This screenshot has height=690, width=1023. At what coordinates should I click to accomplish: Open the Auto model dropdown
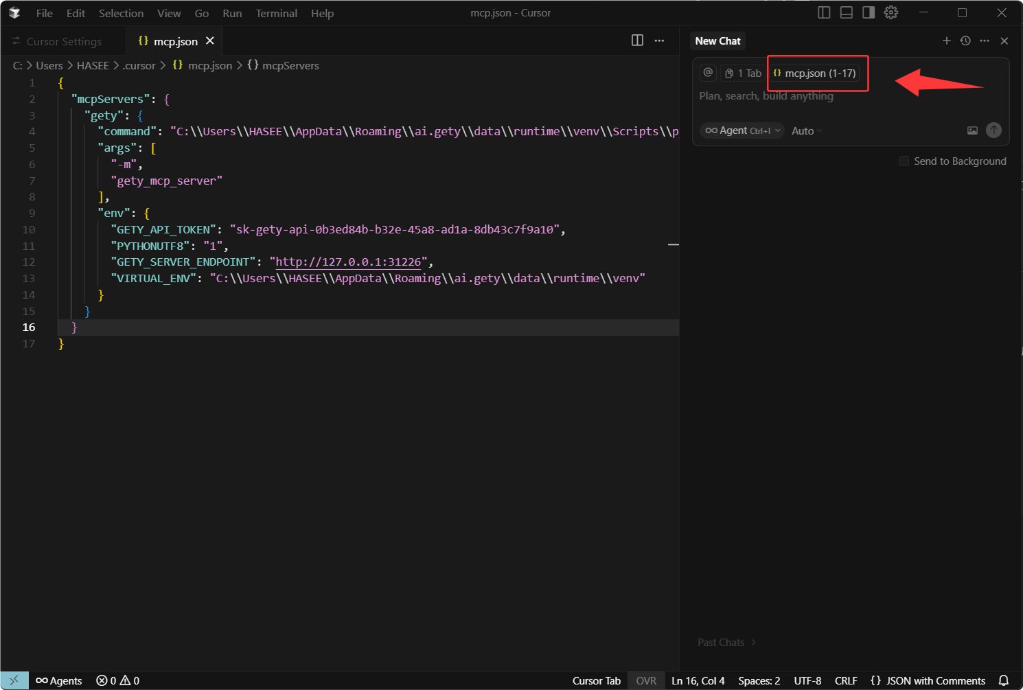coord(807,130)
